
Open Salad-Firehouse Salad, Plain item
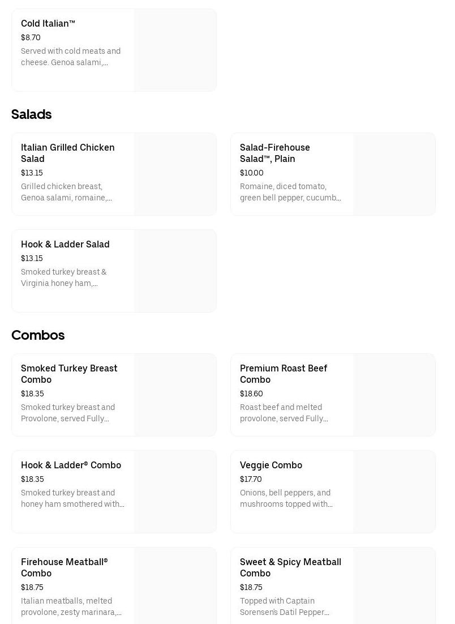click(275, 153)
